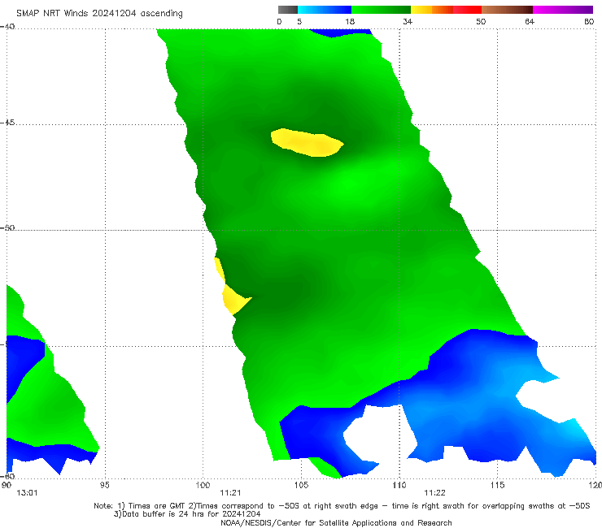Screen dimensions: 602x528
Task: Click the red segment of the color scale
Action: (467, 10)
